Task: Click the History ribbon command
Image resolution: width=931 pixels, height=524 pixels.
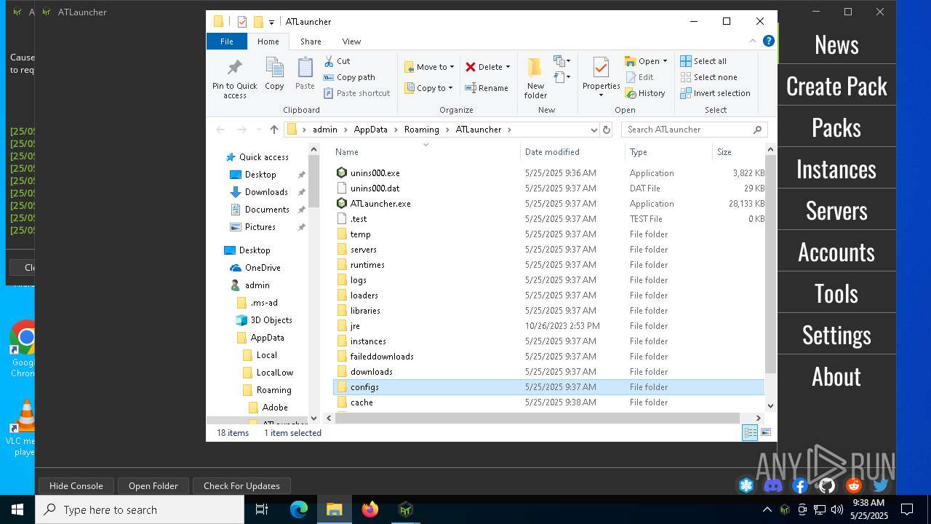Action: click(x=645, y=93)
